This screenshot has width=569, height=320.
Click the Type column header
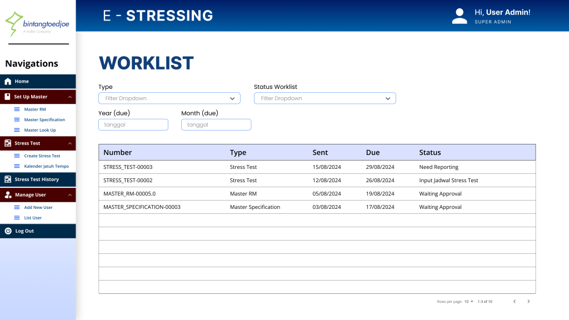pos(238,152)
